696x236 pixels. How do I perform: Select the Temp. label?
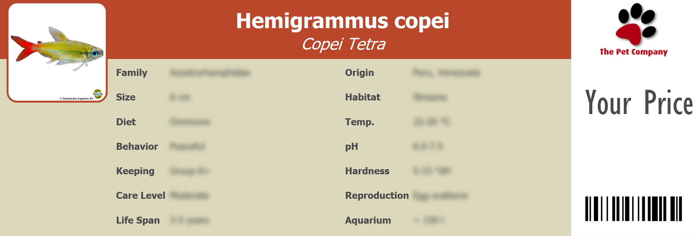coord(360,122)
